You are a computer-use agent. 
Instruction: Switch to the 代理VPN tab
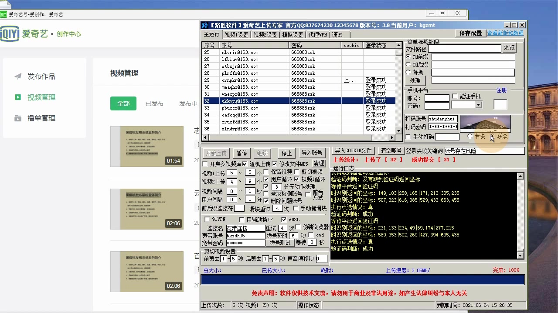tap(318, 35)
